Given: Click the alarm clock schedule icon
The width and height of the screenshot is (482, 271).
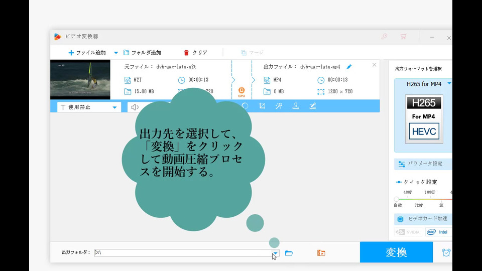Looking at the screenshot, I should click(x=446, y=252).
